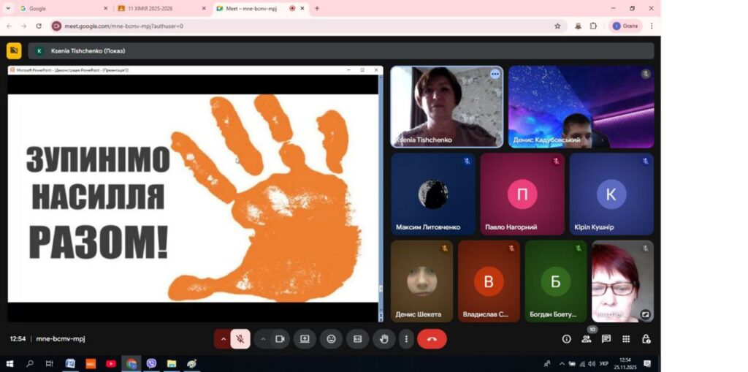Viewport: 748px width, 372px height.
Task: Turn on captions icon
Action: [357, 339]
